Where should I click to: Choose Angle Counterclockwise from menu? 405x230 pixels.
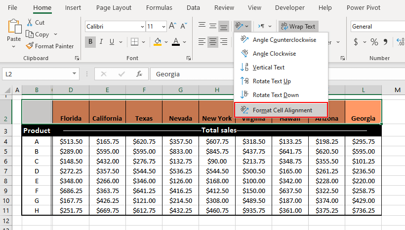coord(281,40)
